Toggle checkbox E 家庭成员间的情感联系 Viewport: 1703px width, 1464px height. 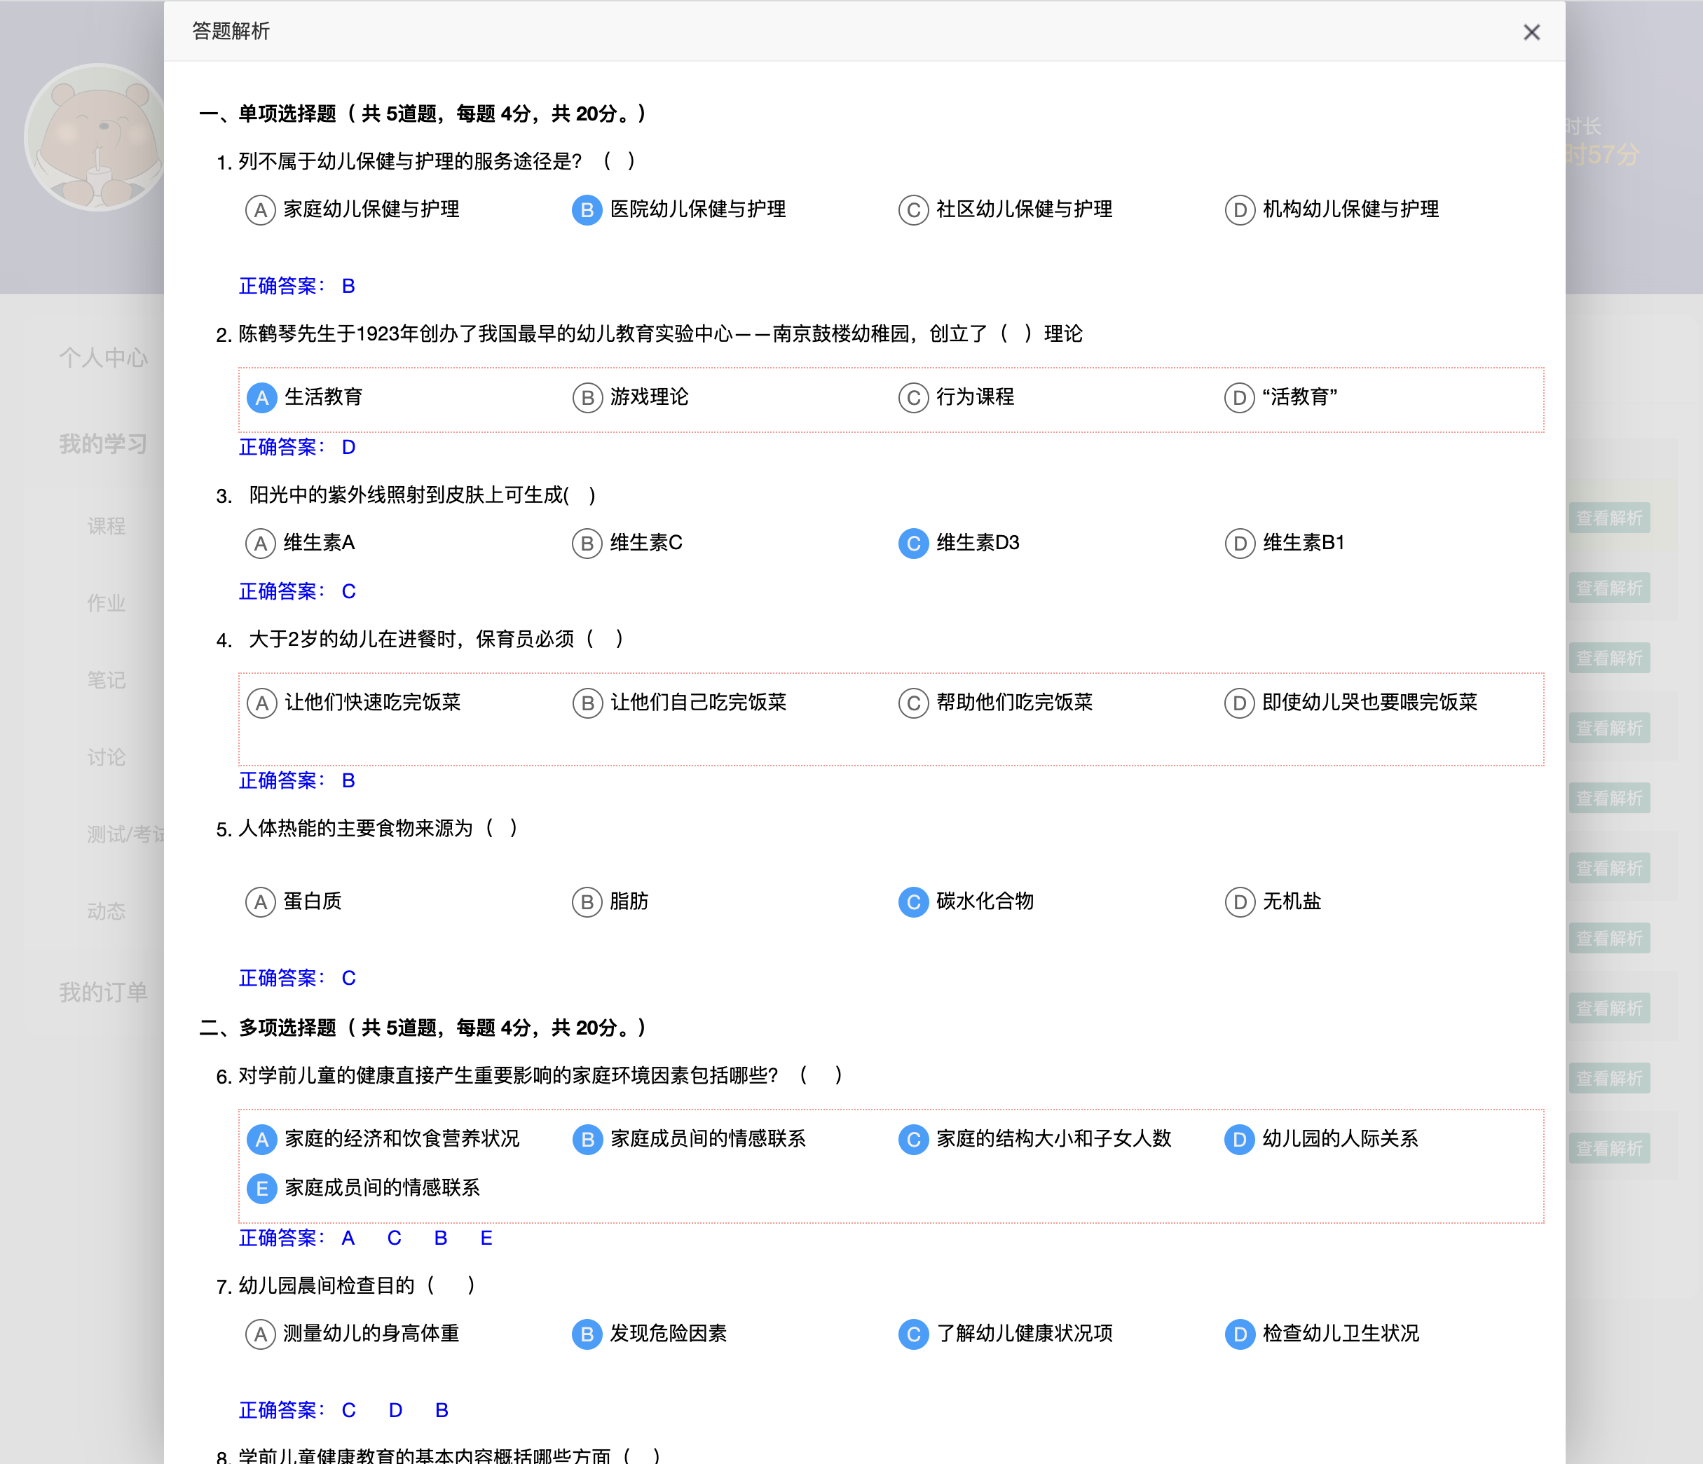tap(261, 1188)
